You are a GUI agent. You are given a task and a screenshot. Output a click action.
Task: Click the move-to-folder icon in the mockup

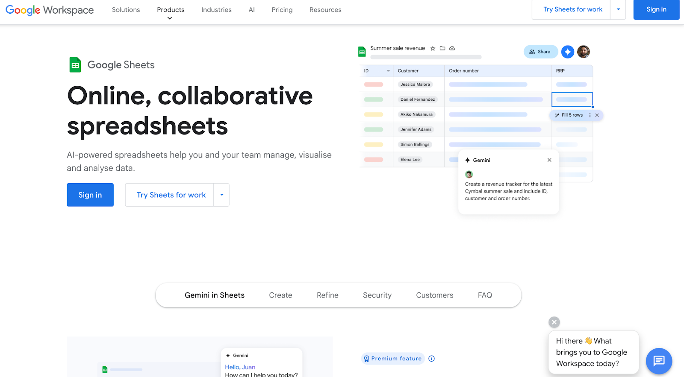pos(442,48)
